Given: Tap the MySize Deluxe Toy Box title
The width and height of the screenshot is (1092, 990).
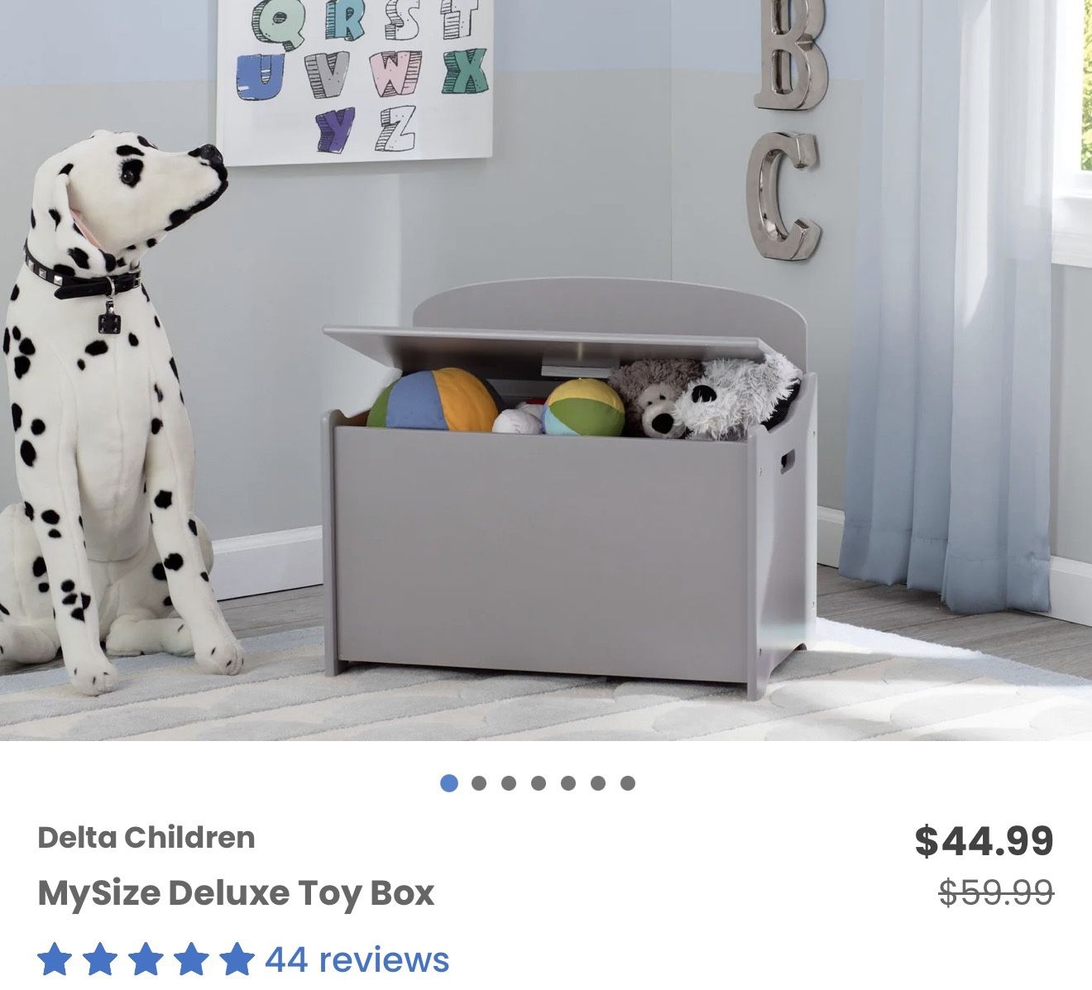Looking at the screenshot, I should 236,893.
